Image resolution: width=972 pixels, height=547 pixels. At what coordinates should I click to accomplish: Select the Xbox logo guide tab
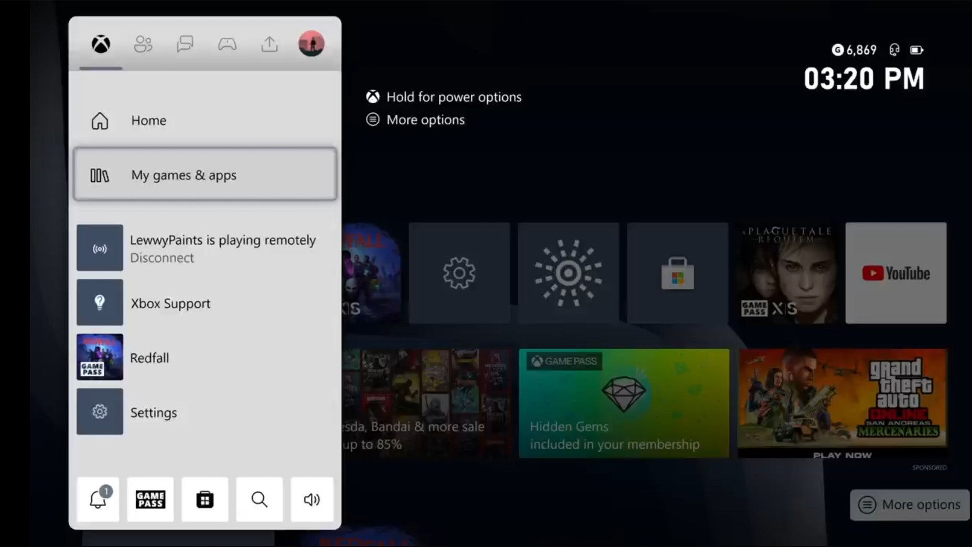coord(101,44)
